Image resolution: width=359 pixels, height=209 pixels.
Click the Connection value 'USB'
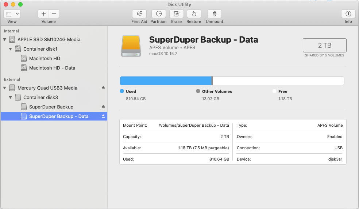tap(339, 148)
